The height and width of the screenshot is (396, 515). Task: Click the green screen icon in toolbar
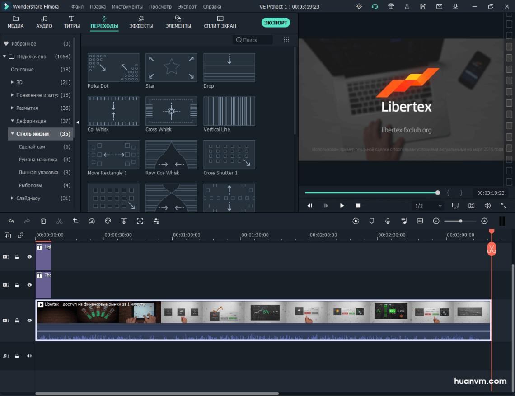(124, 221)
